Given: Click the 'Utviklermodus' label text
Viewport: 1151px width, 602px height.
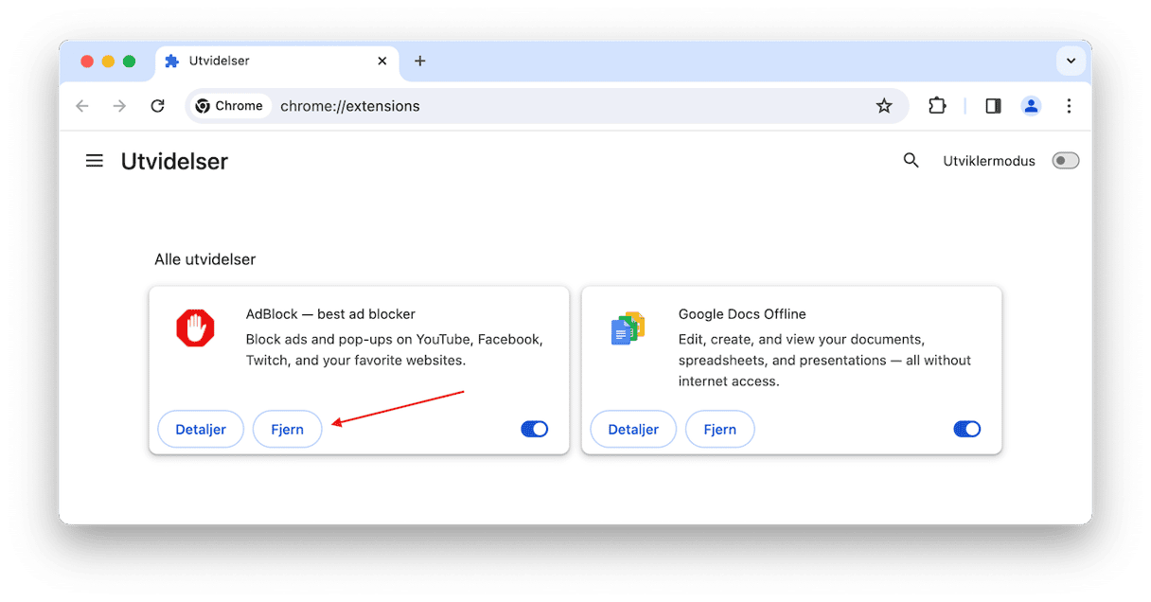Looking at the screenshot, I should tap(989, 161).
